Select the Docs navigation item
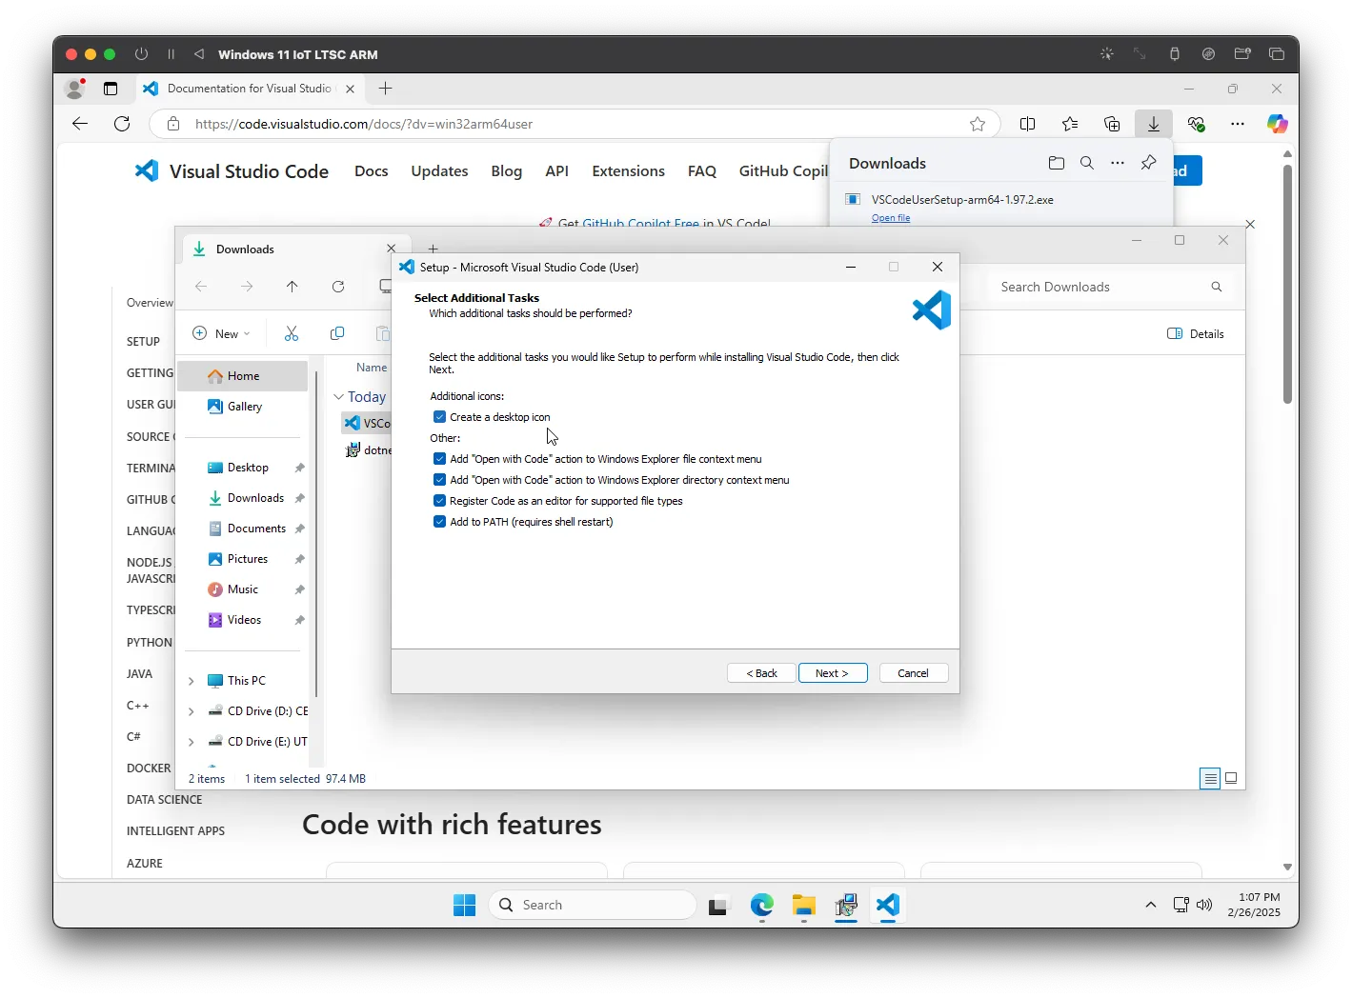Viewport: 1352px width, 998px height. tap(371, 171)
